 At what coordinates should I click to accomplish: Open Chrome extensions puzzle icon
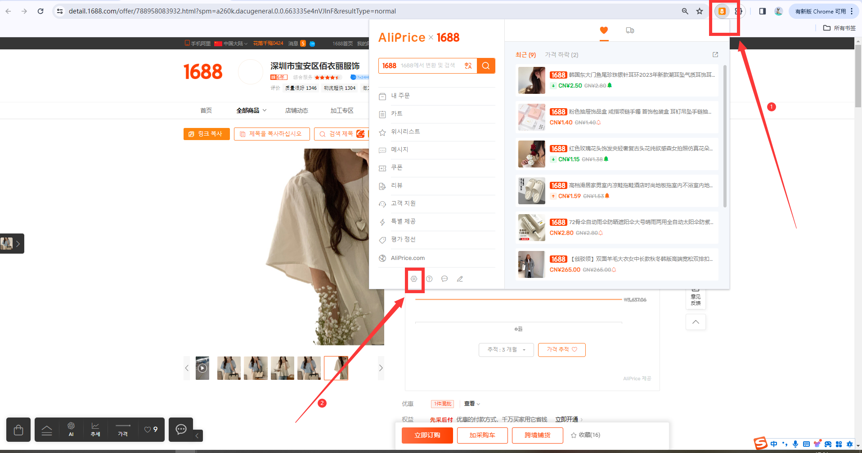click(738, 11)
